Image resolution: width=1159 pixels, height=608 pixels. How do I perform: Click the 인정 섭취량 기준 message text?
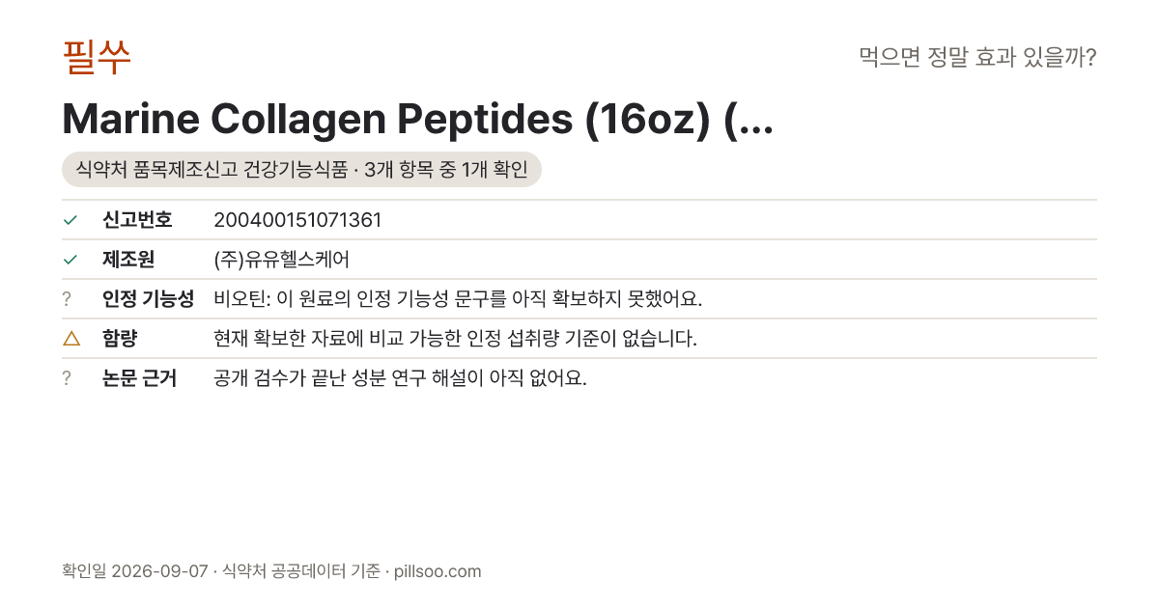tap(455, 339)
